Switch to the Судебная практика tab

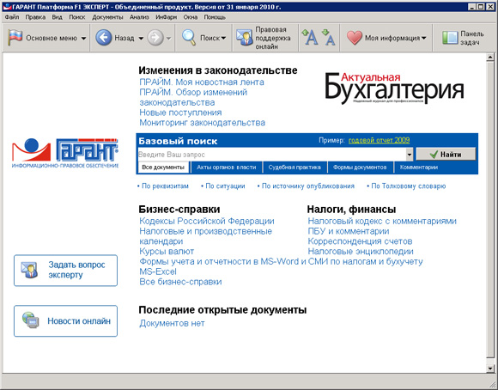[x=295, y=168]
